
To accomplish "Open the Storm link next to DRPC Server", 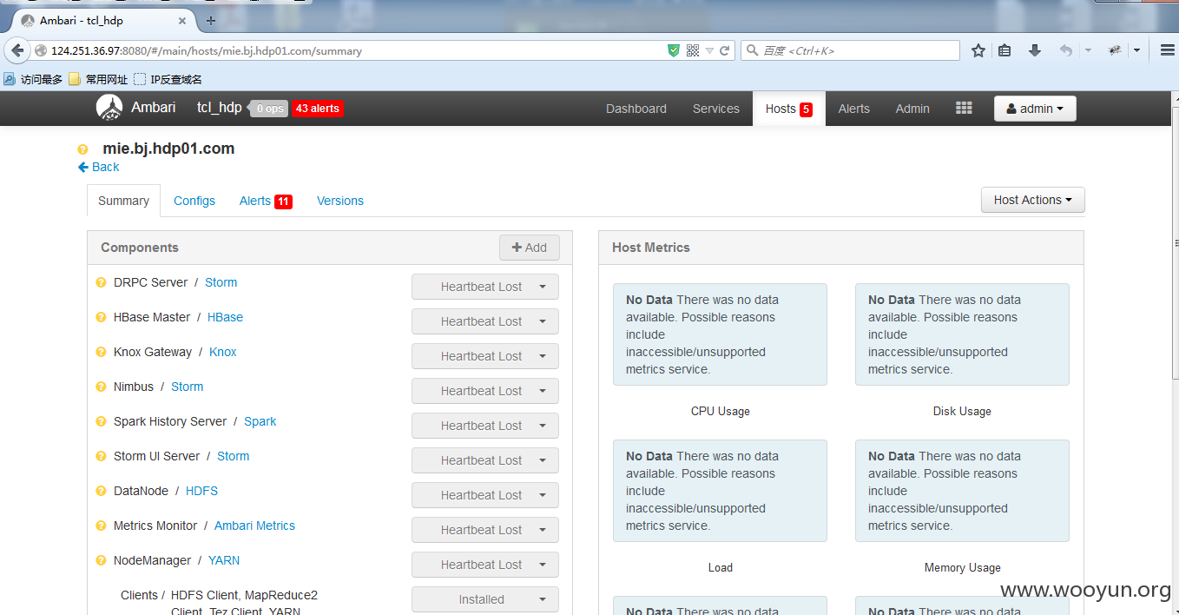I will click(221, 282).
